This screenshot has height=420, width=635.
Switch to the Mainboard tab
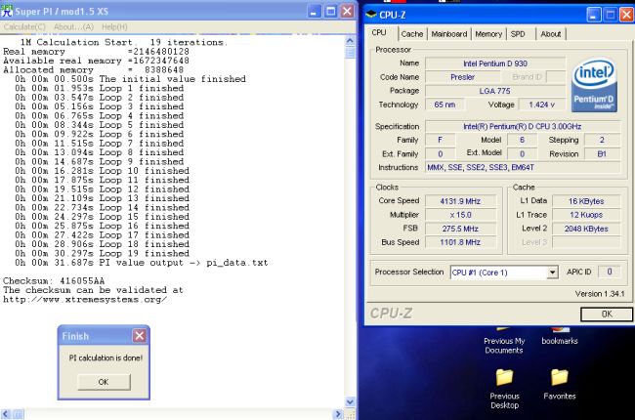(x=449, y=34)
